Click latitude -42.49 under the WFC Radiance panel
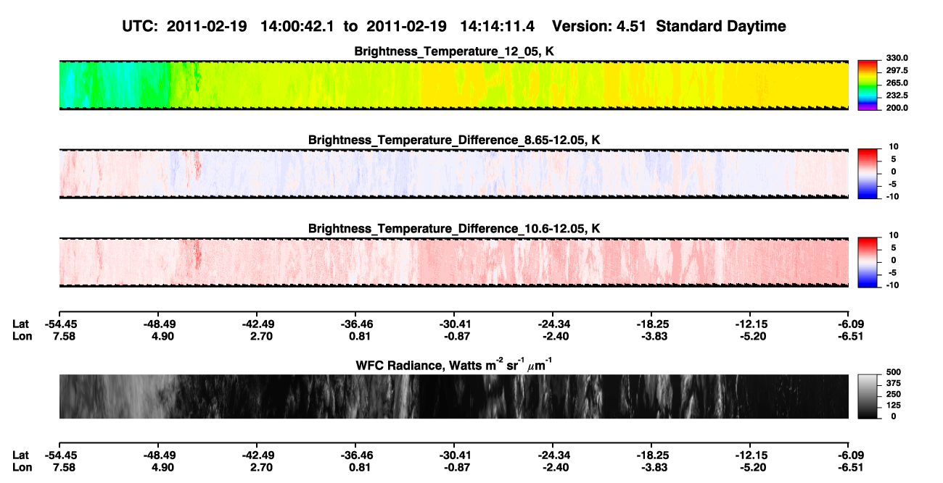The width and height of the screenshot is (943, 483). [258, 455]
